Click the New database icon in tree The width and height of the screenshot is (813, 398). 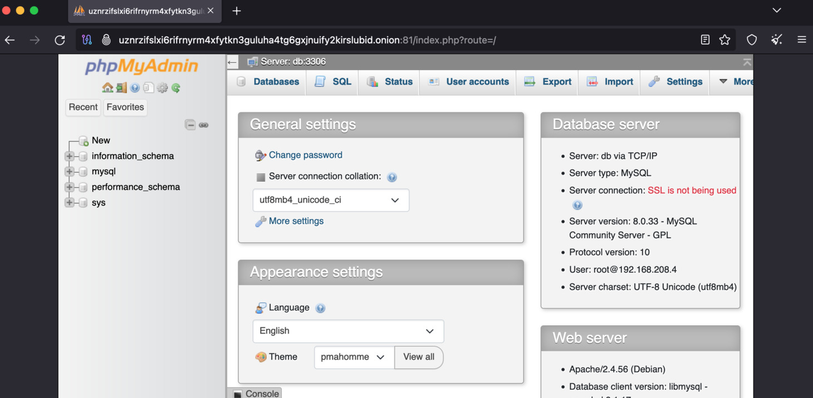[x=84, y=140]
